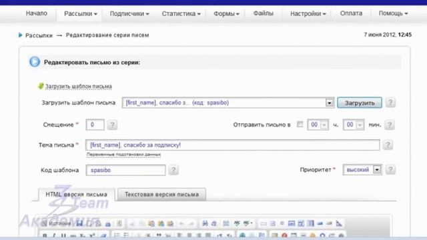Screen dimensions: 427x240
Task: Insert a Hidden field via editor toolbar
Action: point(338,224)
